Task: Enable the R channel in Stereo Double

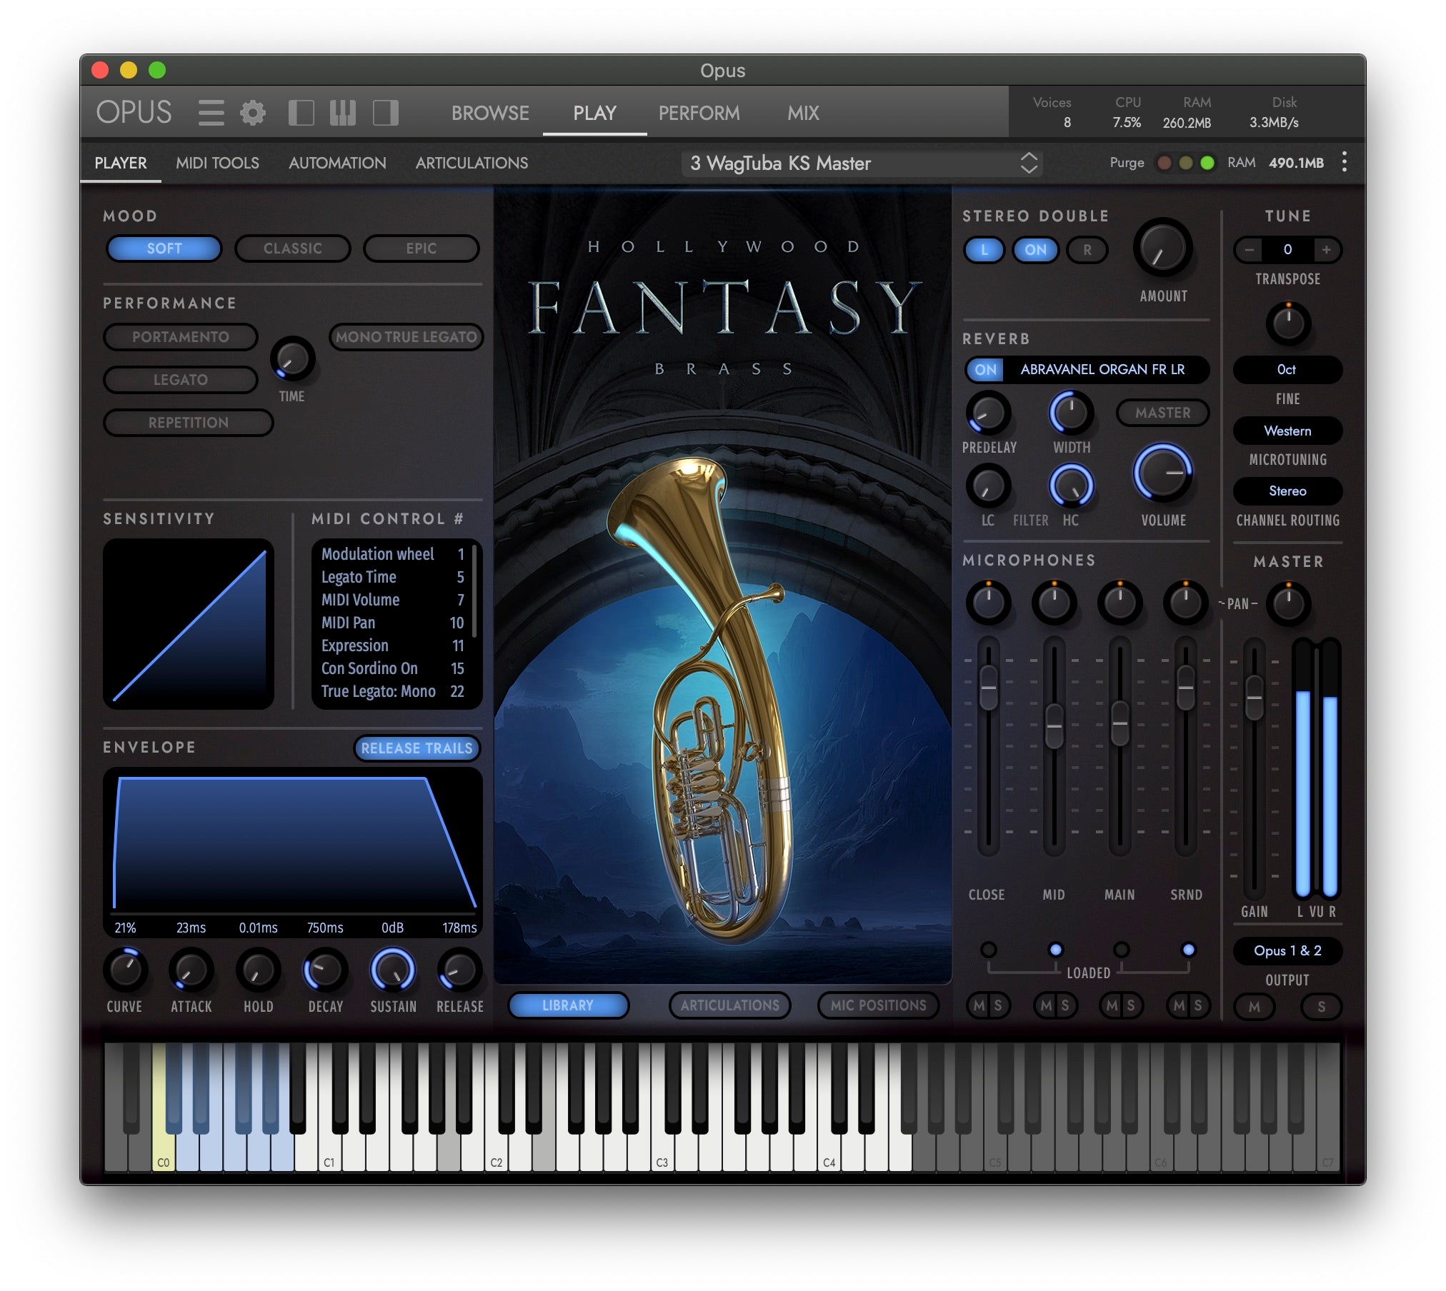Action: pyautogui.click(x=1086, y=251)
